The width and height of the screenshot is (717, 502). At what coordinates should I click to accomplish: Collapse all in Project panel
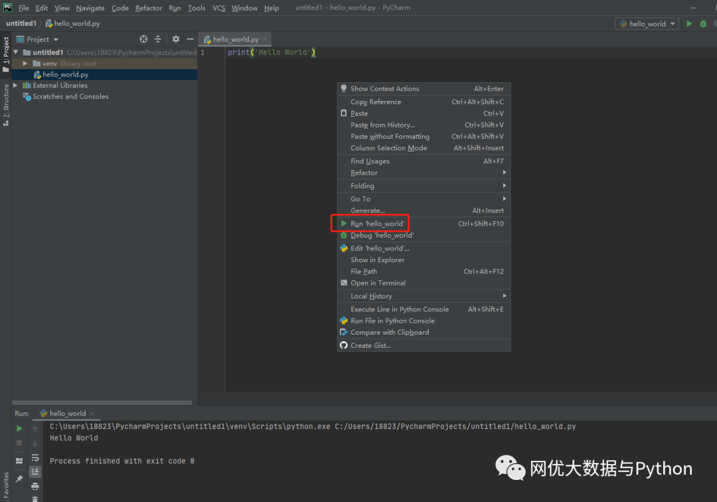click(x=158, y=39)
